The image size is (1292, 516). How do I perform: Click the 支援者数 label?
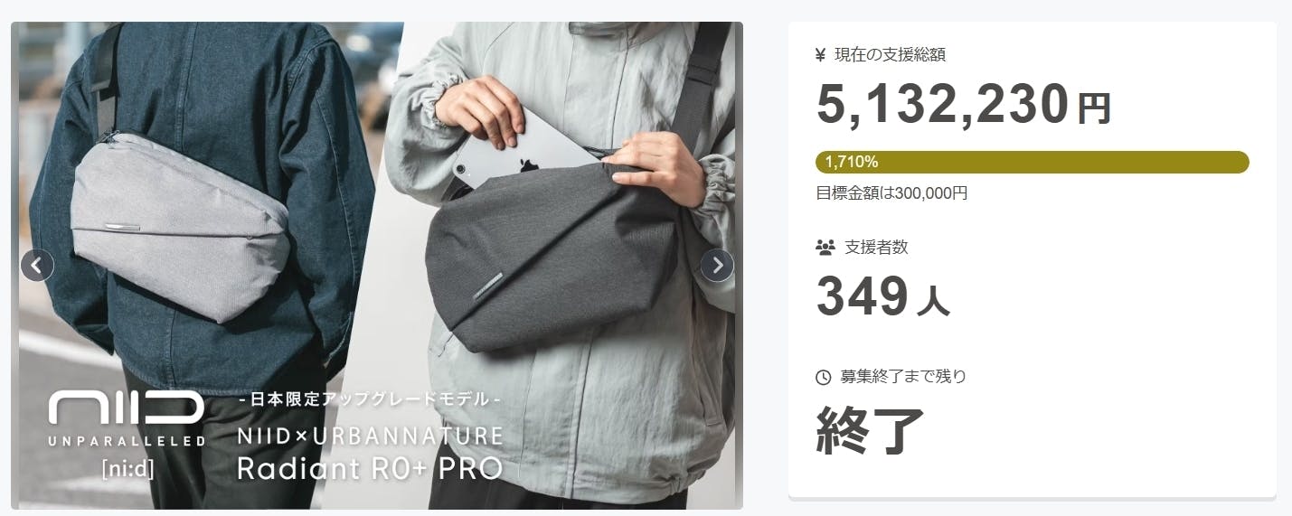[876, 247]
